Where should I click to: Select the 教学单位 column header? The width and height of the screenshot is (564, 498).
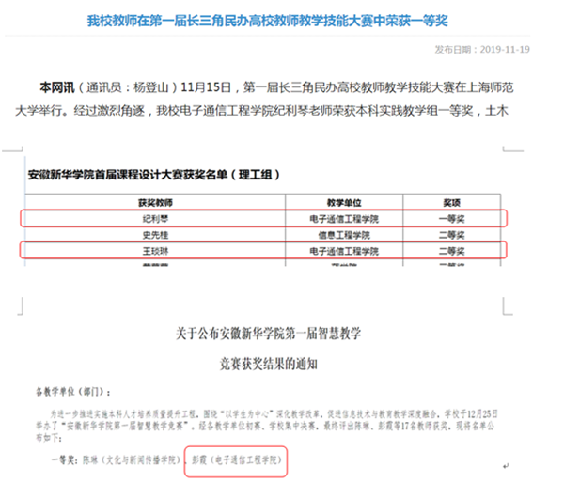click(347, 201)
